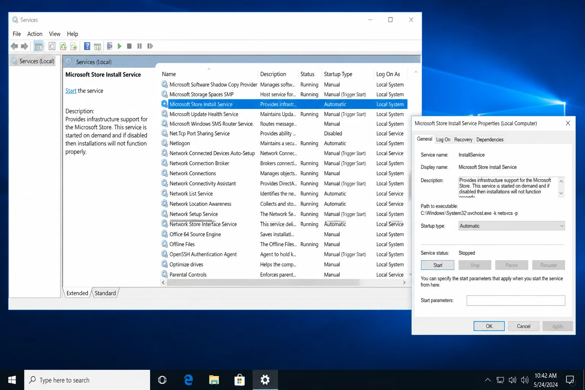Sort by the Name column header

208,74
